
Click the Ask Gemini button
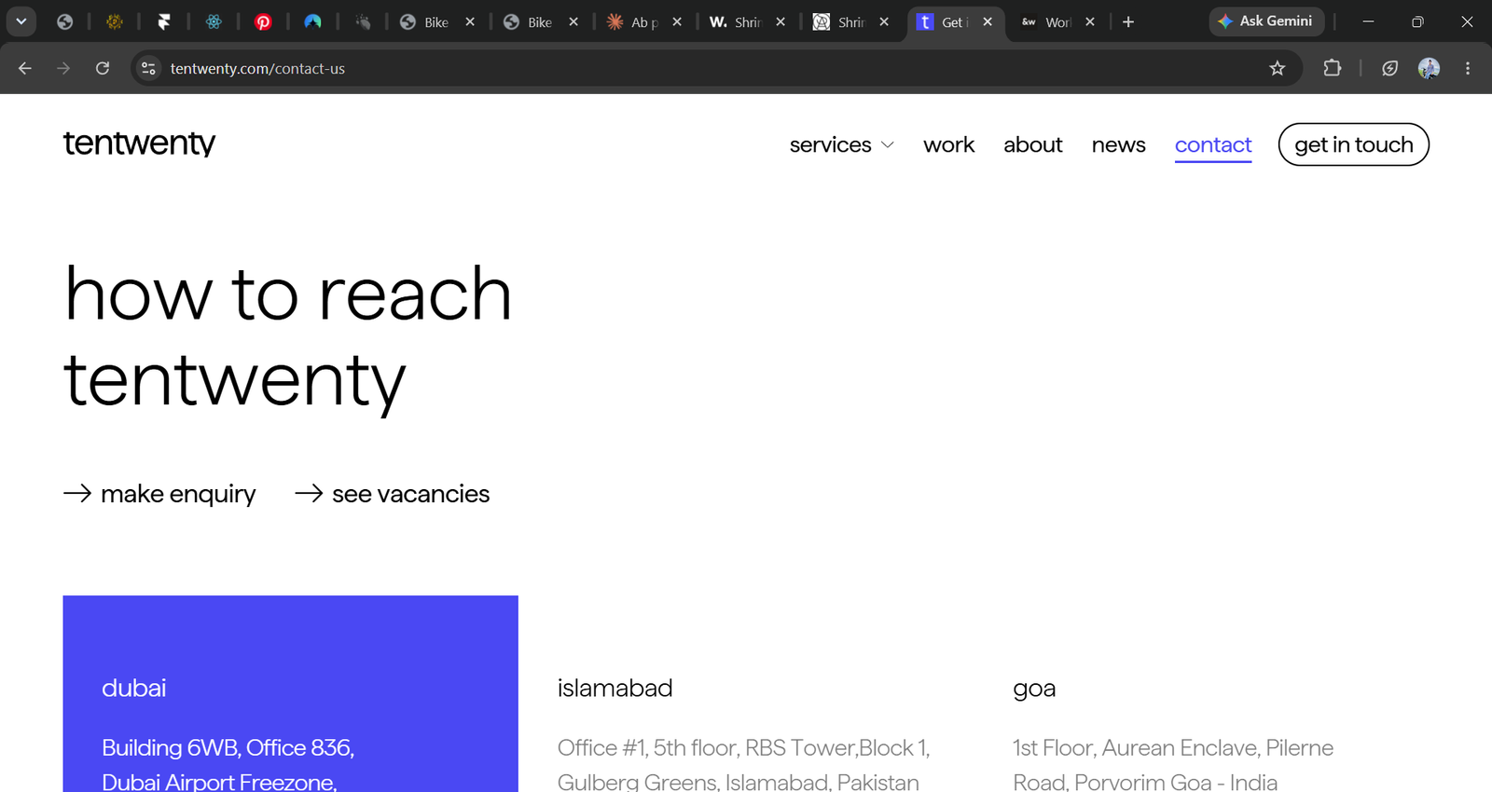pyautogui.click(x=1266, y=21)
